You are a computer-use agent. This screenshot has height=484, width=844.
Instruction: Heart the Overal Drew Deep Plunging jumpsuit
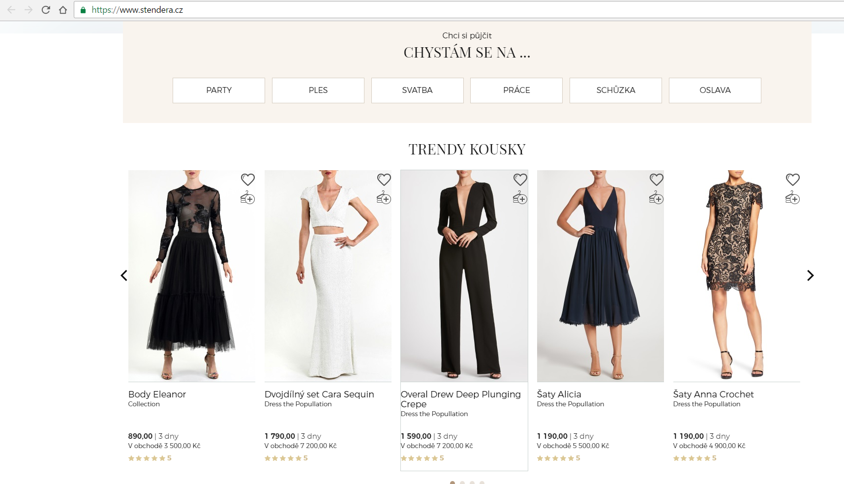520,180
